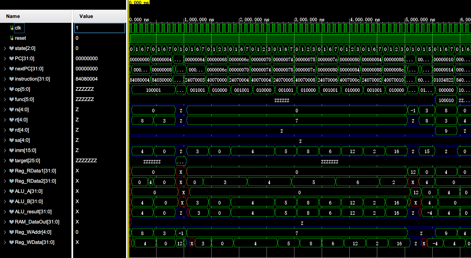Image resolution: width=471 pixels, height=258 pixels.
Task: Click instruction waveform segment 01034822
Action: pyautogui.click(x=443, y=80)
